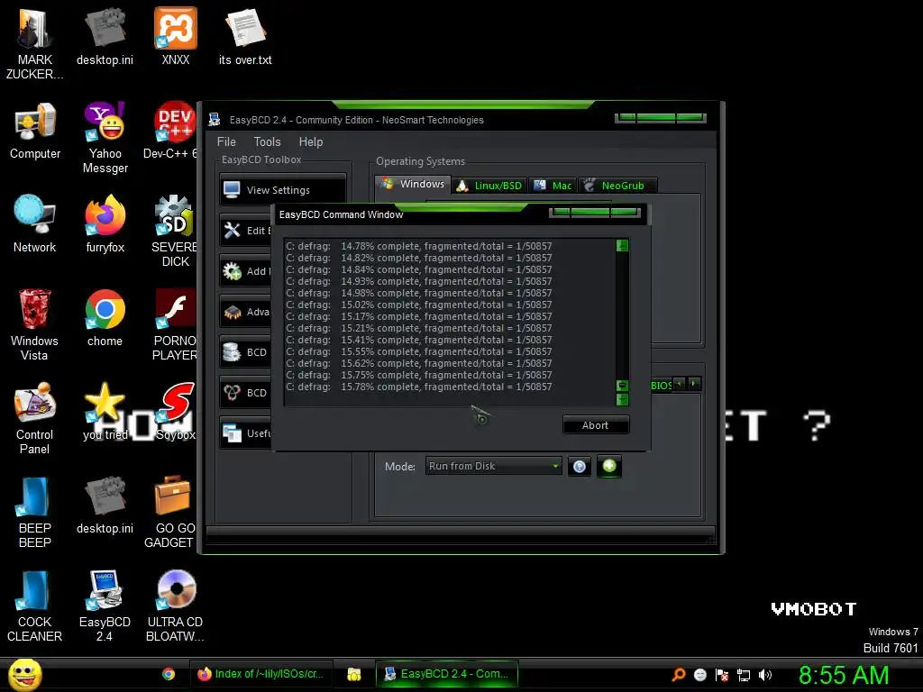Click the partially hidden 'Adva' toolbox button
This screenshot has width=923, height=692.
(x=245, y=312)
